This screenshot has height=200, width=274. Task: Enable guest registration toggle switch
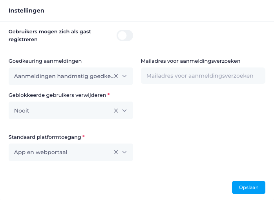125,35
